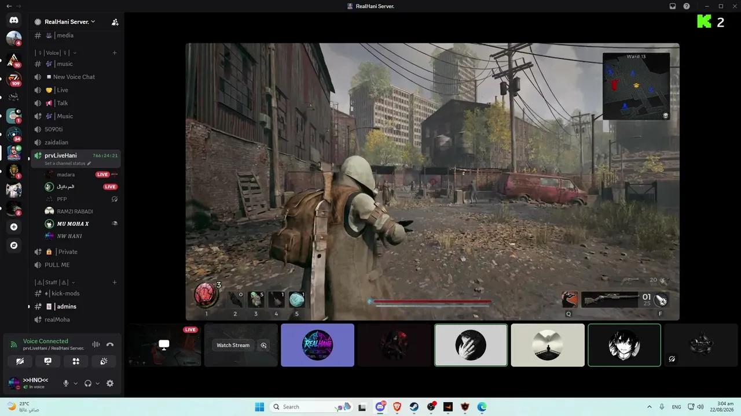Open Discord inbox icon in title bar
This screenshot has width=741, height=416.
point(673,6)
